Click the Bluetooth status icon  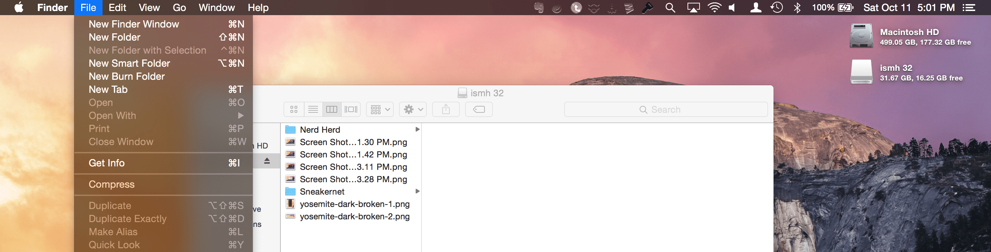(x=797, y=8)
